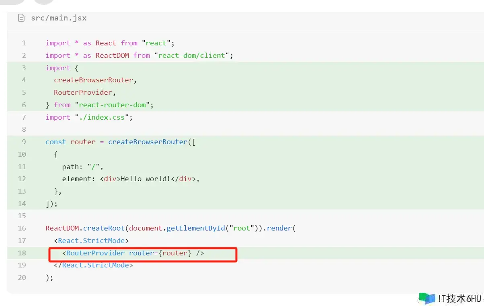Click the file icon beside src/main.jsx
Image resolution: width=484 pixels, height=306 pixels.
tap(21, 18)
